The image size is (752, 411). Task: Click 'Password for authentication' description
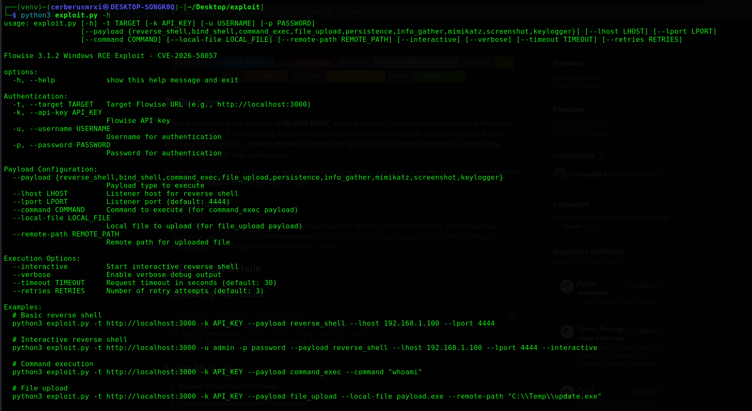click(164, 153)
